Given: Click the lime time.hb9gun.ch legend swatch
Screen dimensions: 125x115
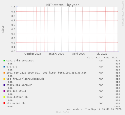Looking at the screenshot, I should [4, 97].
